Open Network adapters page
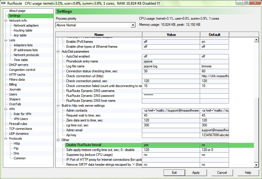 click(x=26, y=25)
